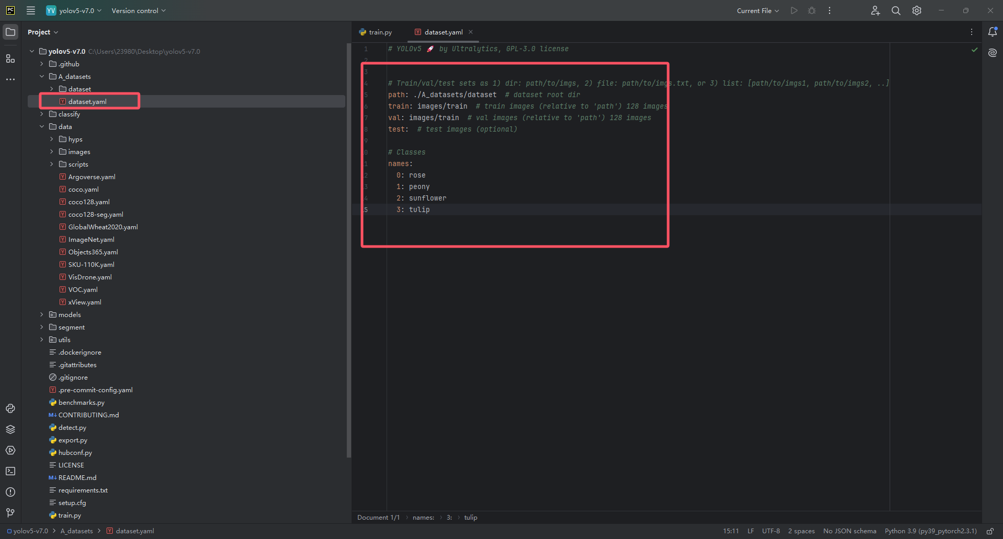Expand the .github folder
Screen dimensions: 1003x539
(x=42, y=64)
